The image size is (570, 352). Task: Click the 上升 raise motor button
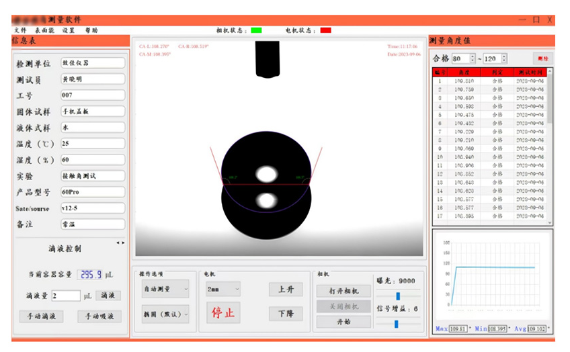point(286,290)
